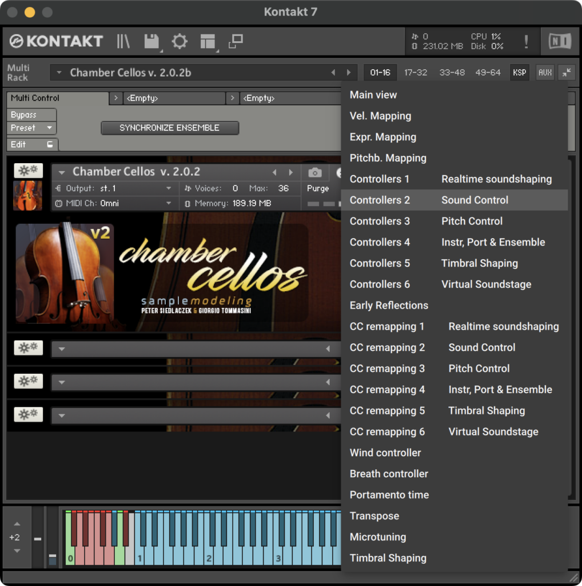Click the rack minimize arrows icon
The height and width of the screenshot is (586, 582).
click(x=567, y=73)
